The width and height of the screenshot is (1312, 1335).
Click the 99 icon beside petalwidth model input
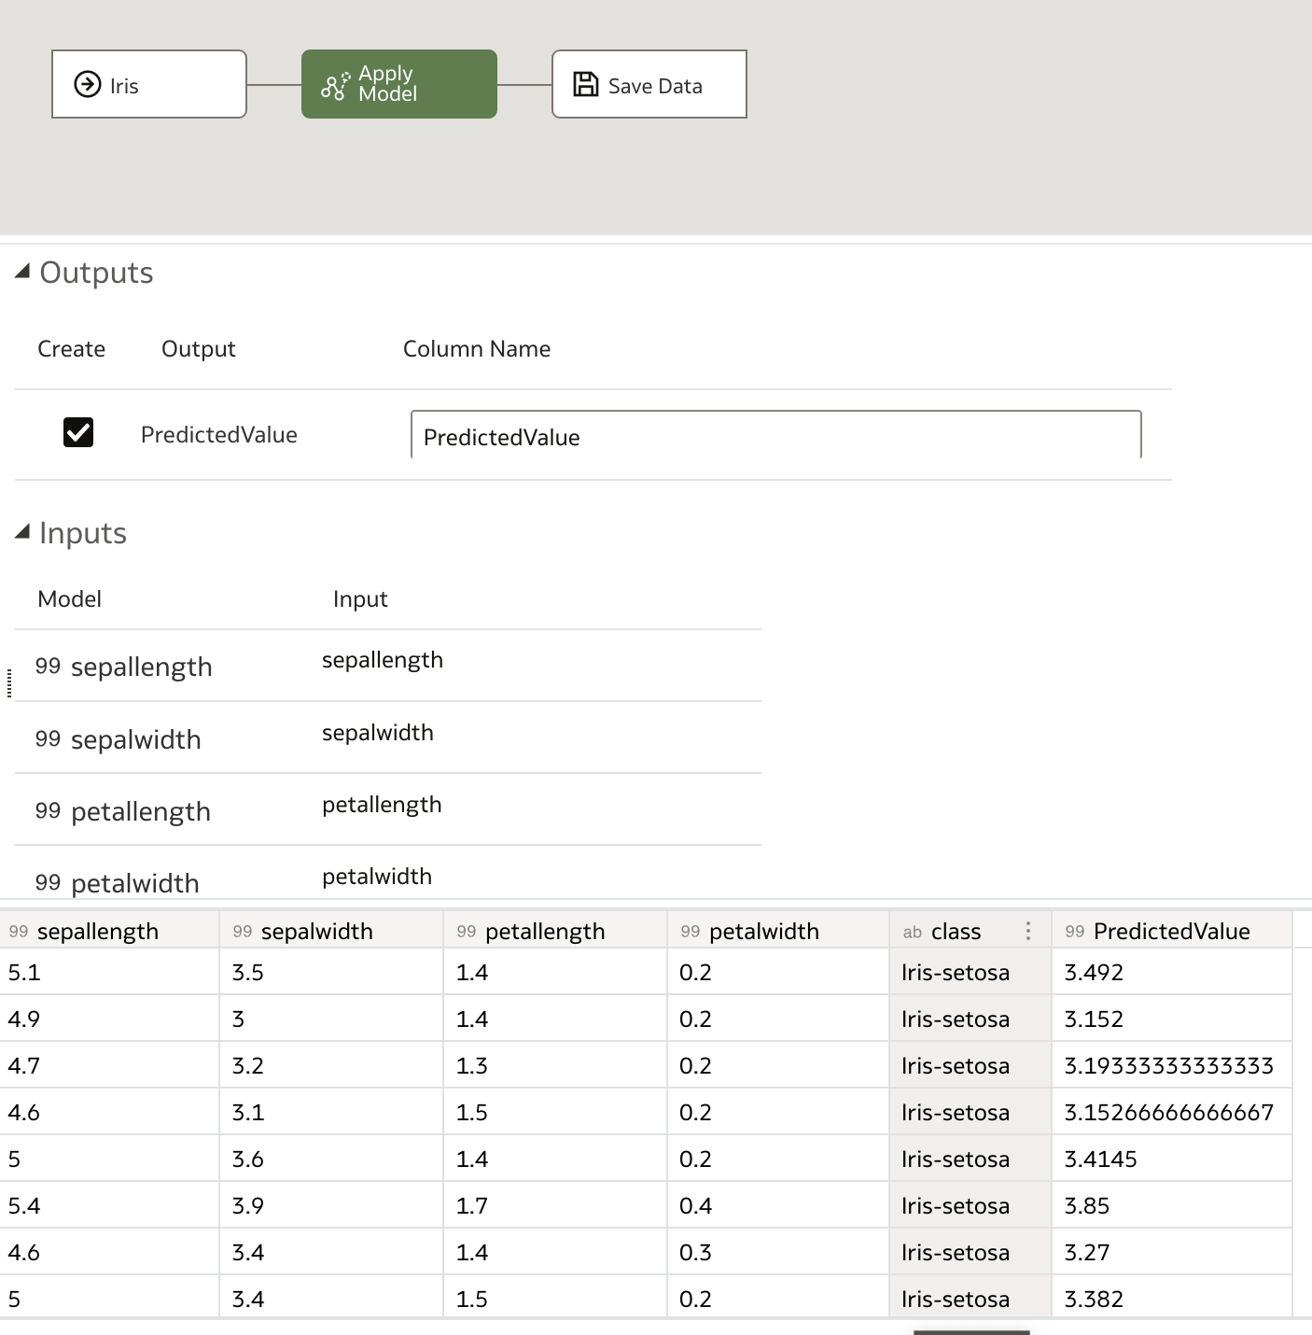tap(46, 883)
